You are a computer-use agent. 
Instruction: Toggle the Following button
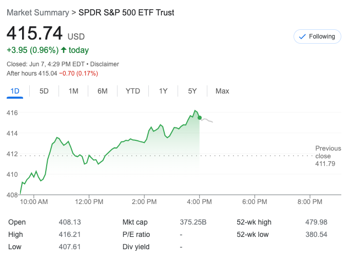tap(317, 36)
